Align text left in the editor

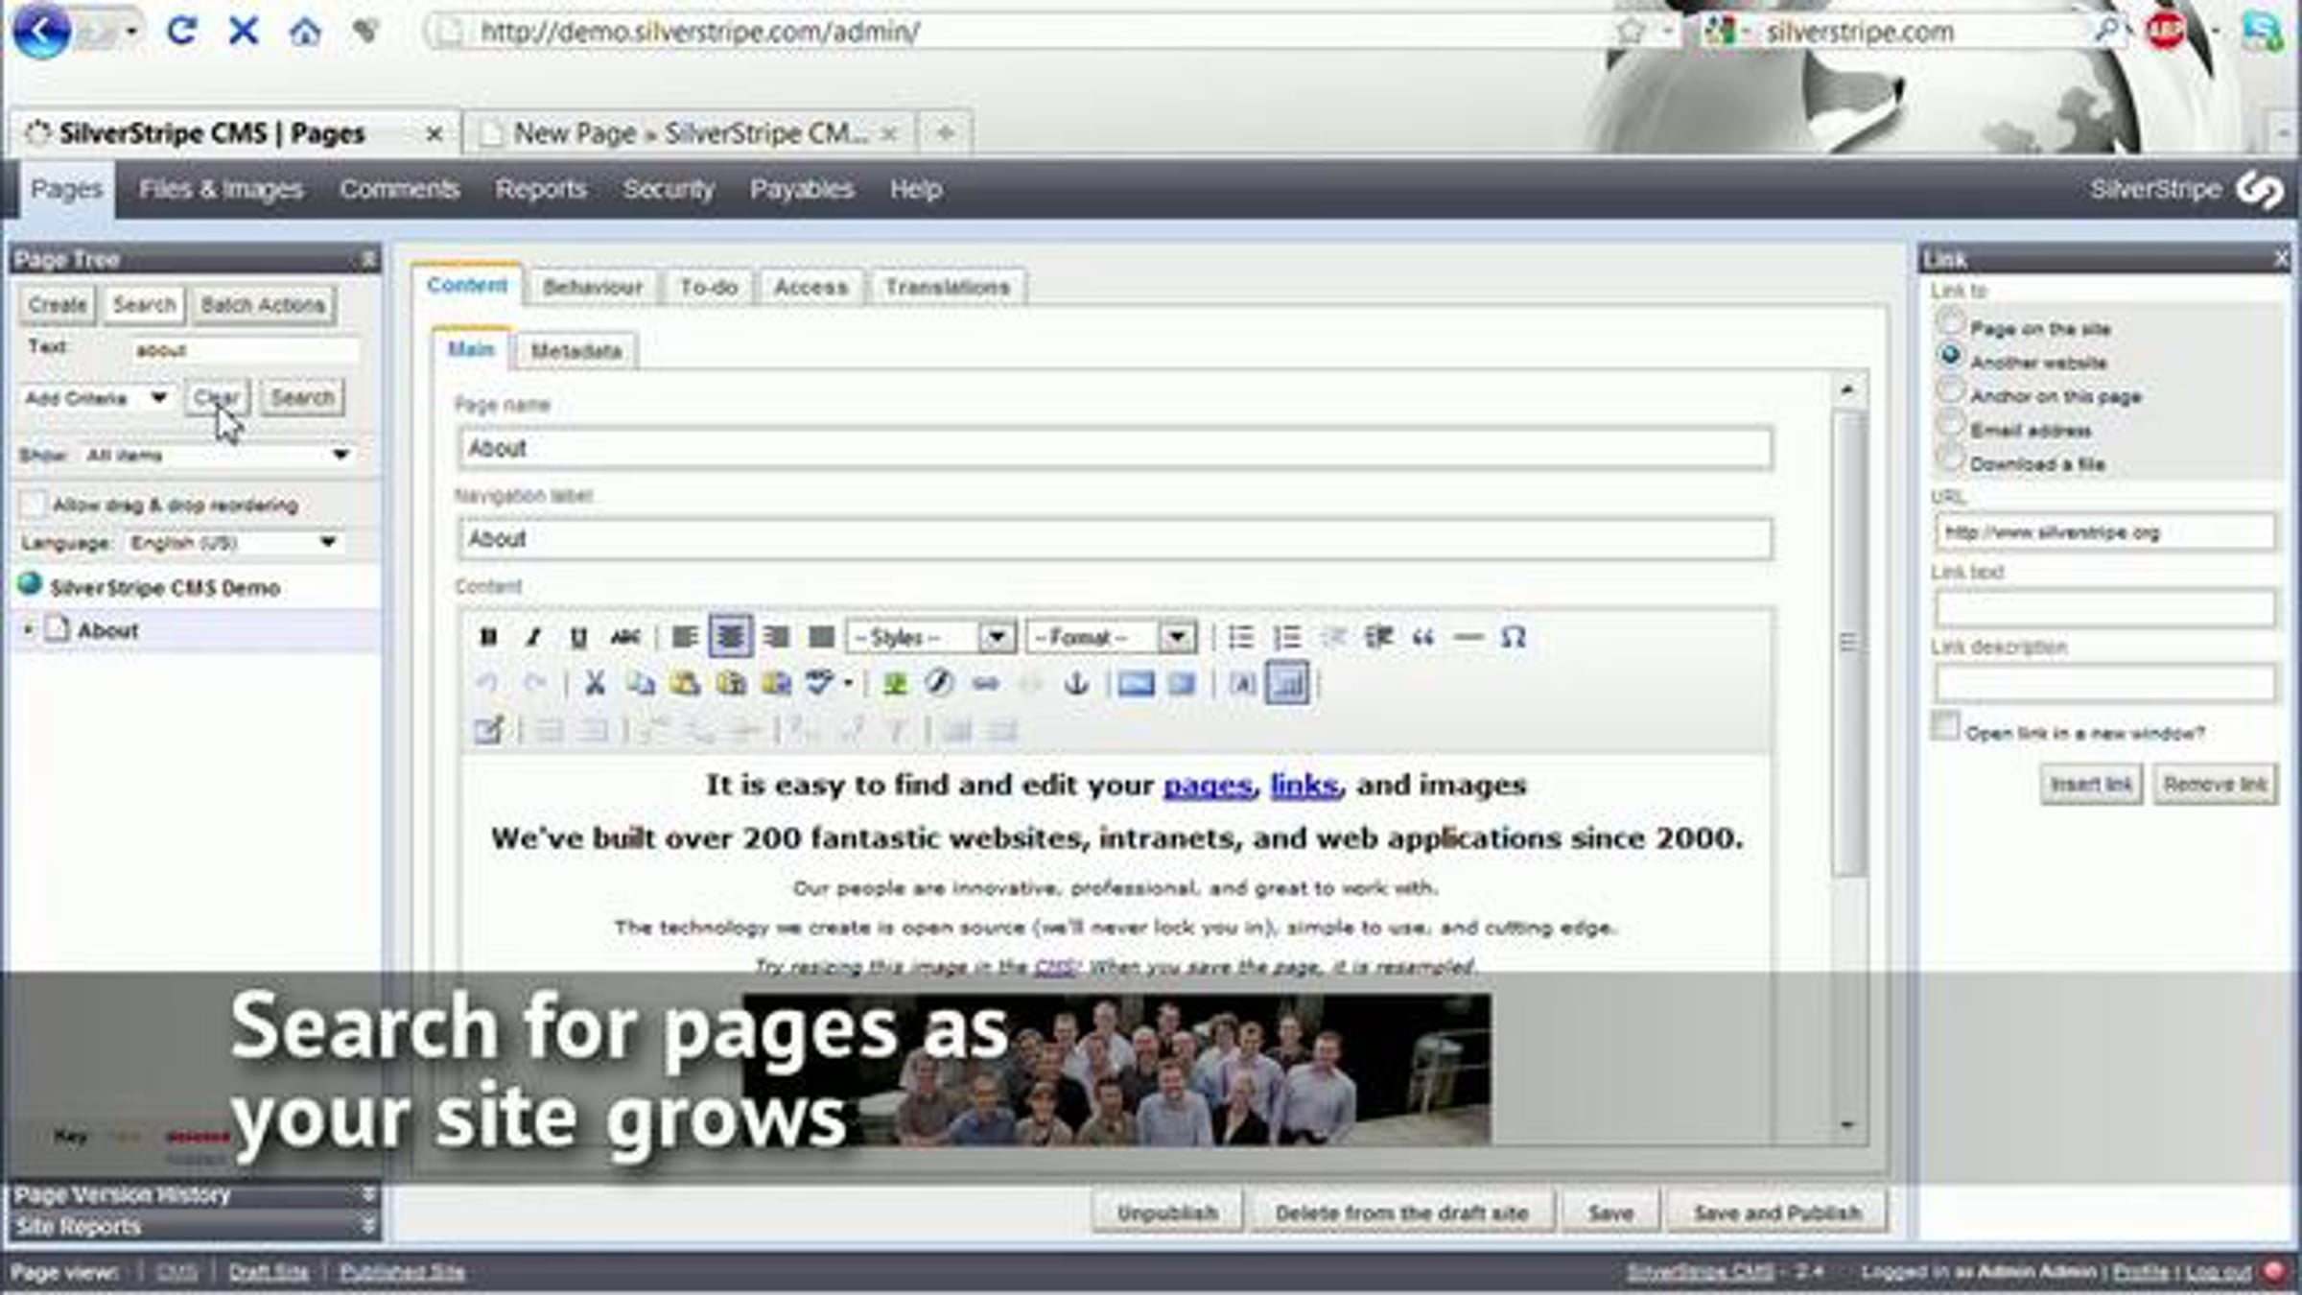tap(684, 637)
